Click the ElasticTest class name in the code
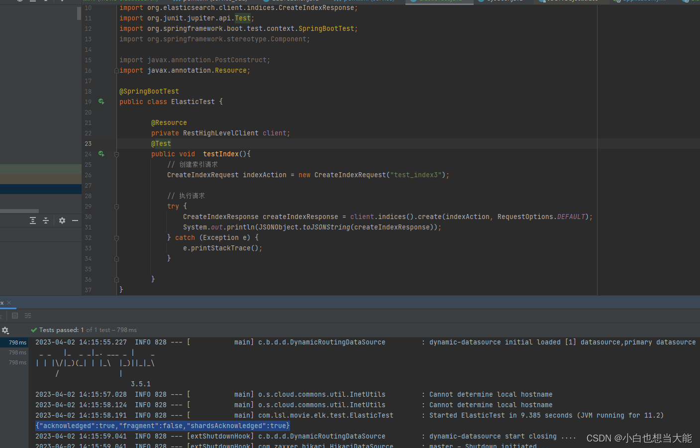The image size is (700, 448). coord(193,102)
